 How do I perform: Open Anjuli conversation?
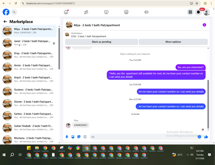pyautogui.click(x=29, y=79)
